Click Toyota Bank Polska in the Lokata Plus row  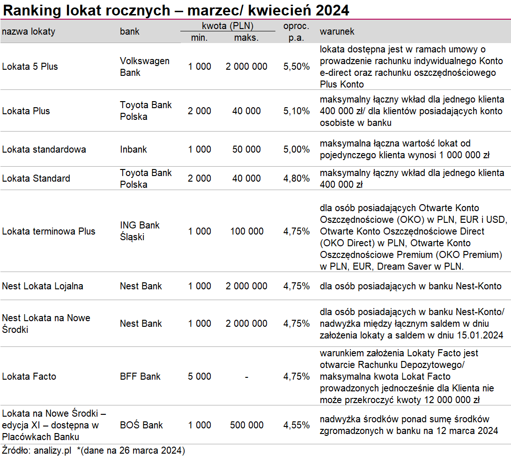145,111
